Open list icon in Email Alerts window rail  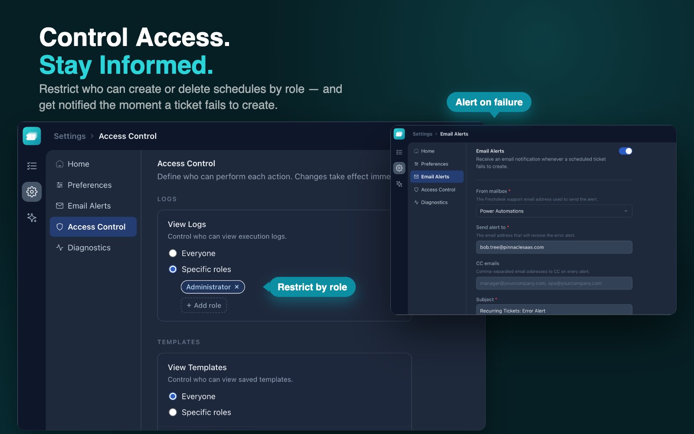coord(399,152)
